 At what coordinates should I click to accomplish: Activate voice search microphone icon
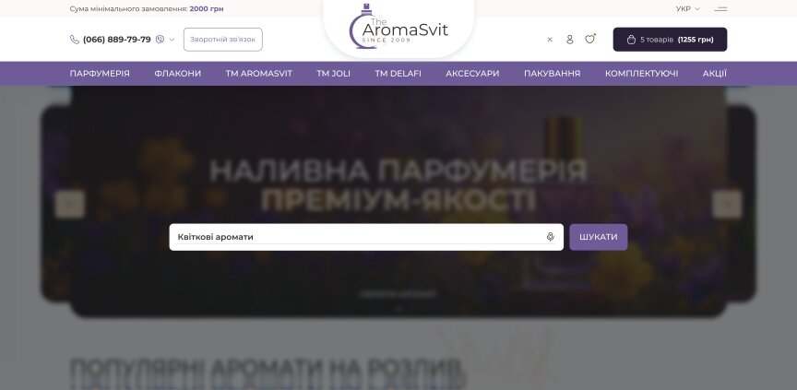550,237
